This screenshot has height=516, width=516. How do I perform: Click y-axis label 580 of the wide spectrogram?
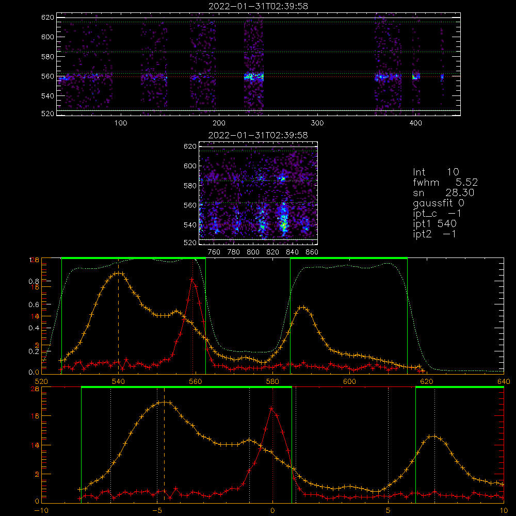point(47,57)
